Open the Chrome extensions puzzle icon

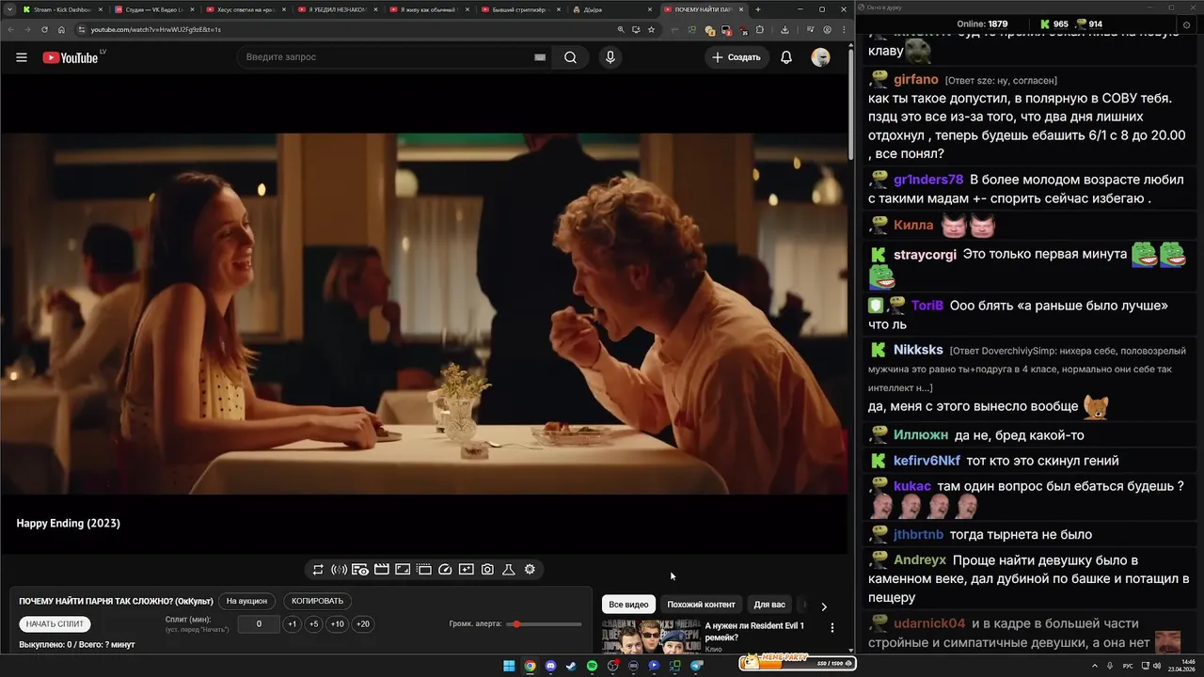tap(759, 29)
